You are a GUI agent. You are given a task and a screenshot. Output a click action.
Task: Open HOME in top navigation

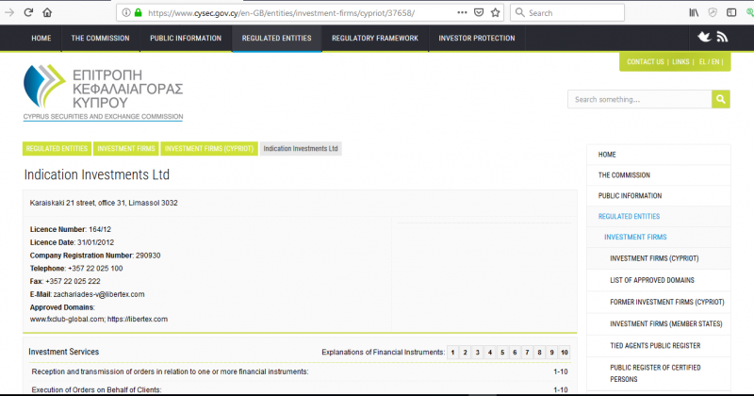41,38
